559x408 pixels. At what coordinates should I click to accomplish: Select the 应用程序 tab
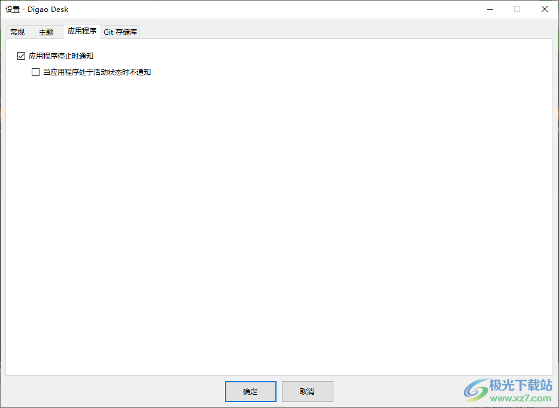pos(82,31)
